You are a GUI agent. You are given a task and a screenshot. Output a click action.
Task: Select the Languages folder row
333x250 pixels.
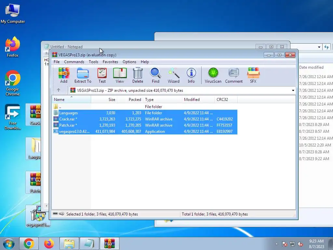click(x=145, y=113)
